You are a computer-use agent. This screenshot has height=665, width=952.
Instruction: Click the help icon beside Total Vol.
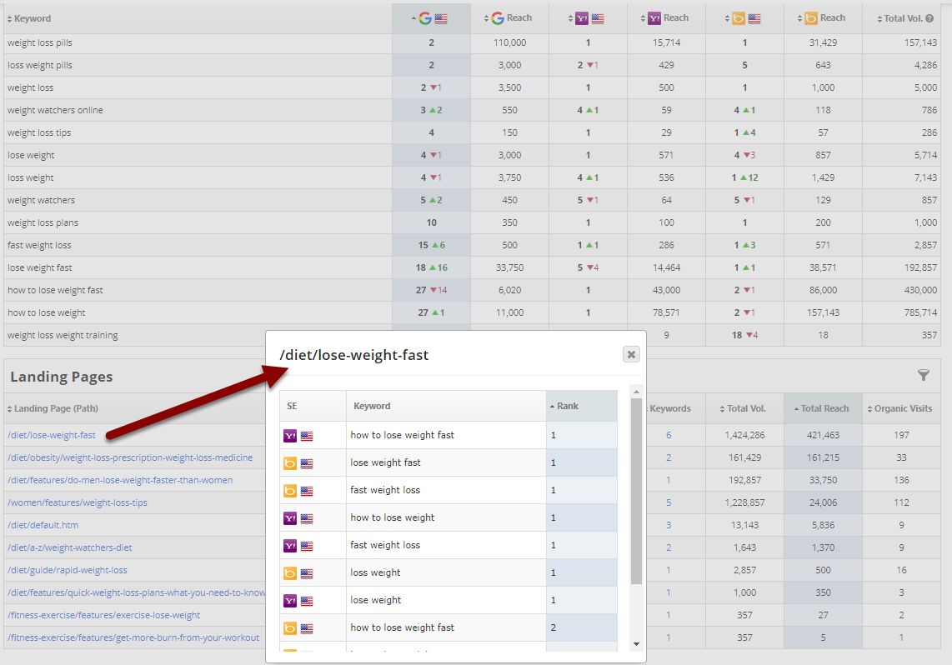click(931, 18)
